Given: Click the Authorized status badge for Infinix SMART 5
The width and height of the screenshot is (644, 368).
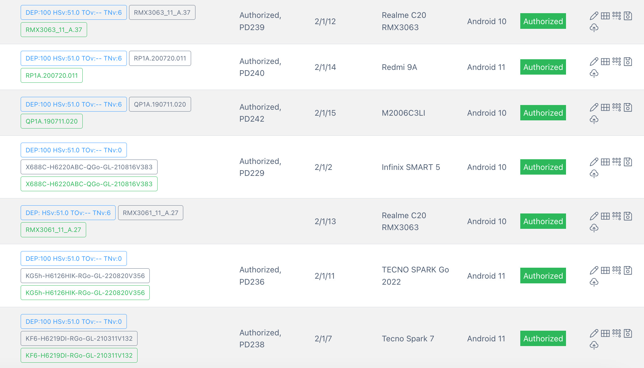Looking at the screenshot, I should (x=543, y=167).
